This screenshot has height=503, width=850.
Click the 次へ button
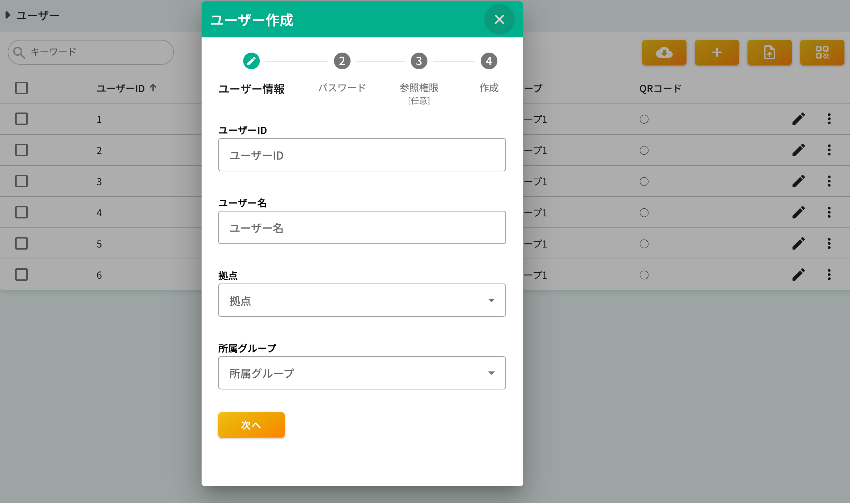(x=251, y=425)
